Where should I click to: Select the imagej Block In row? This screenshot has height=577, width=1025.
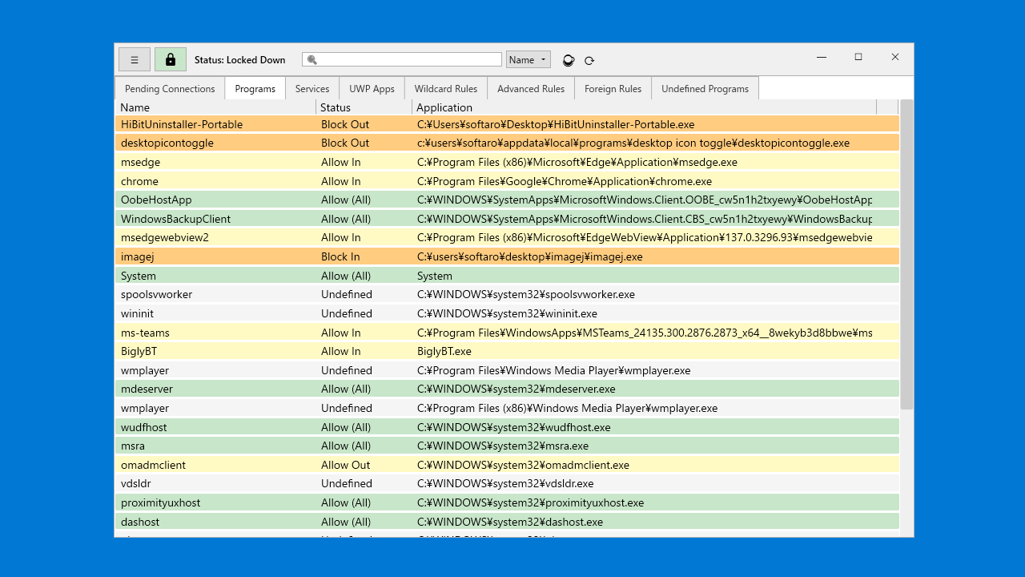(507, 256)
